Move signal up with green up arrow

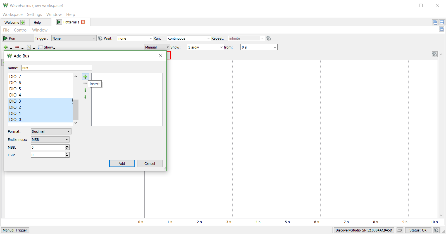click(x=85, y=90)
